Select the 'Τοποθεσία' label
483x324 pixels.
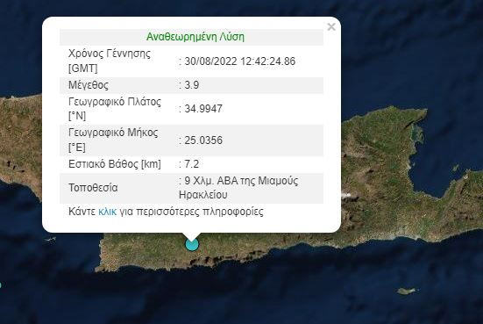point(93,188)
